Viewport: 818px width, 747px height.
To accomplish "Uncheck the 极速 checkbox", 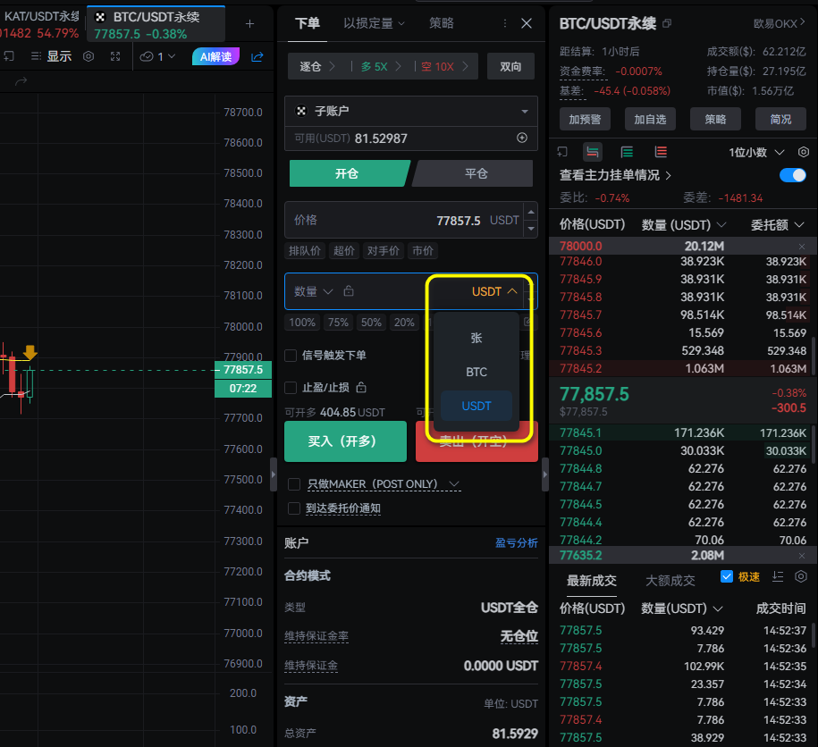I will (727, 576).
